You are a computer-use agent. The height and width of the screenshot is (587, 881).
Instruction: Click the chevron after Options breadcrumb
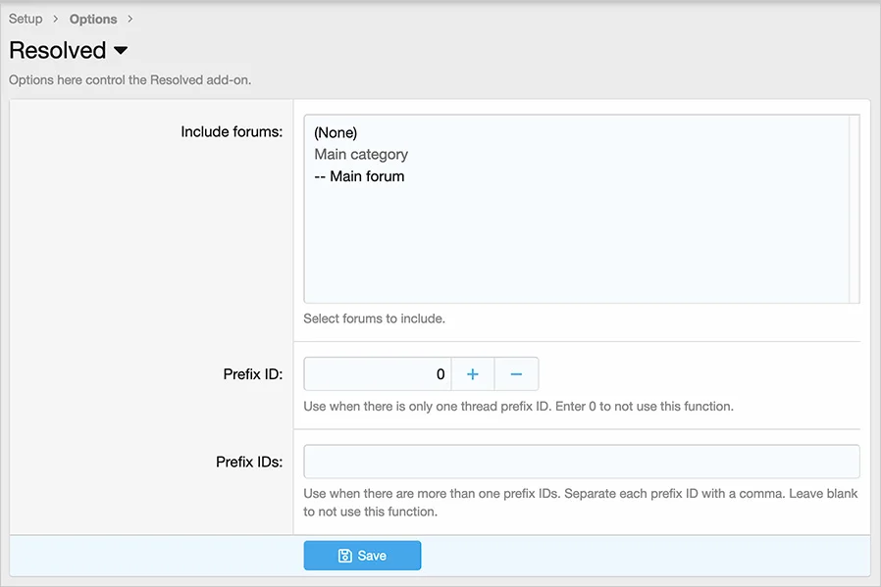pyautogui.click(x=130, y=19)
